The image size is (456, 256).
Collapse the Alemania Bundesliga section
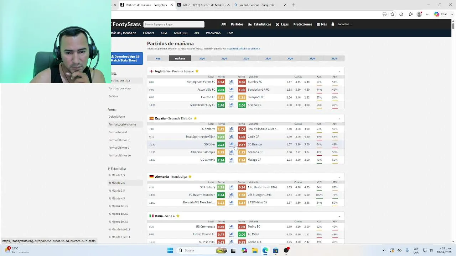[339, 177]
